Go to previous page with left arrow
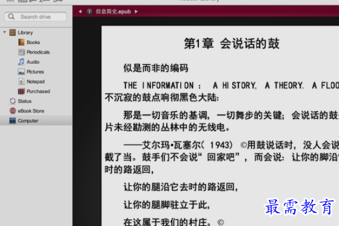Image resolution: width=339 pixels, height=226 pixels. pos(81,12)
